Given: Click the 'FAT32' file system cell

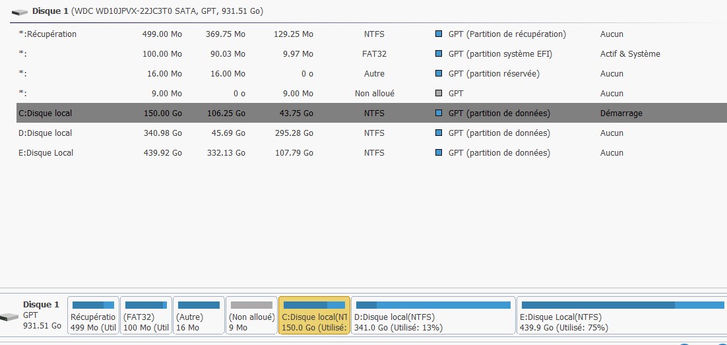Looking at the screenshot, I should 374,54.
